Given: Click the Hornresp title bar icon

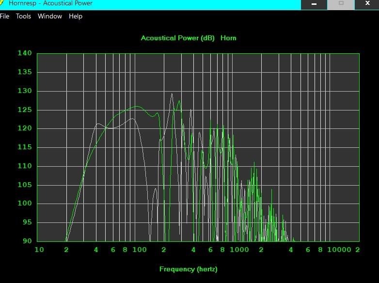Looking at the screenshot, I should (2, 3).
